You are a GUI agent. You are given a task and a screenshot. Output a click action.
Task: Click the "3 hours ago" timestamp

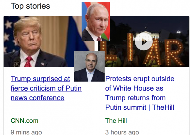(122, 132)
